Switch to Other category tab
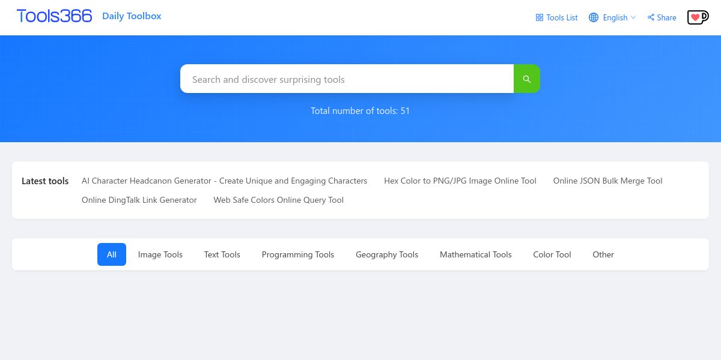Viewport: 721px width, 360px height. (603, 254)
